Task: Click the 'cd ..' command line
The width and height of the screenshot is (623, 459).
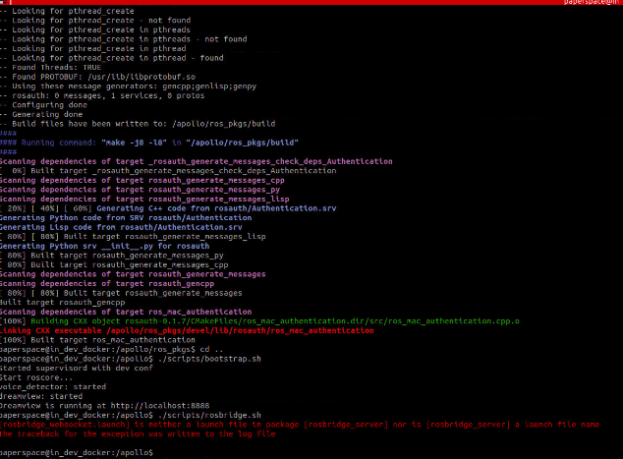Action: pos(112,350)
